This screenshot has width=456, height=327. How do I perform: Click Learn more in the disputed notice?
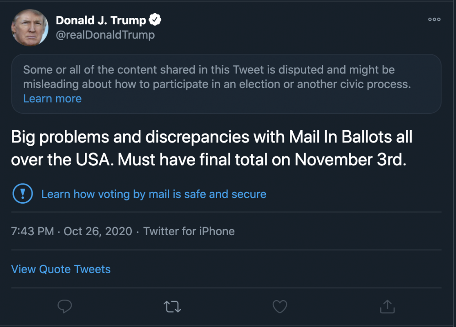click(x=52, y=99)
